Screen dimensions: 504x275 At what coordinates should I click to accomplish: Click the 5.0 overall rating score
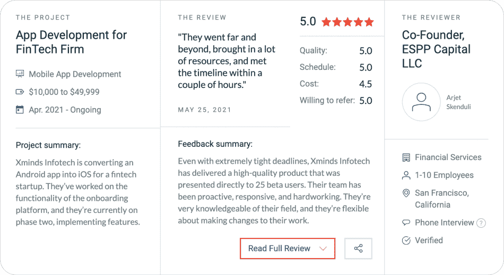point(308,22)
